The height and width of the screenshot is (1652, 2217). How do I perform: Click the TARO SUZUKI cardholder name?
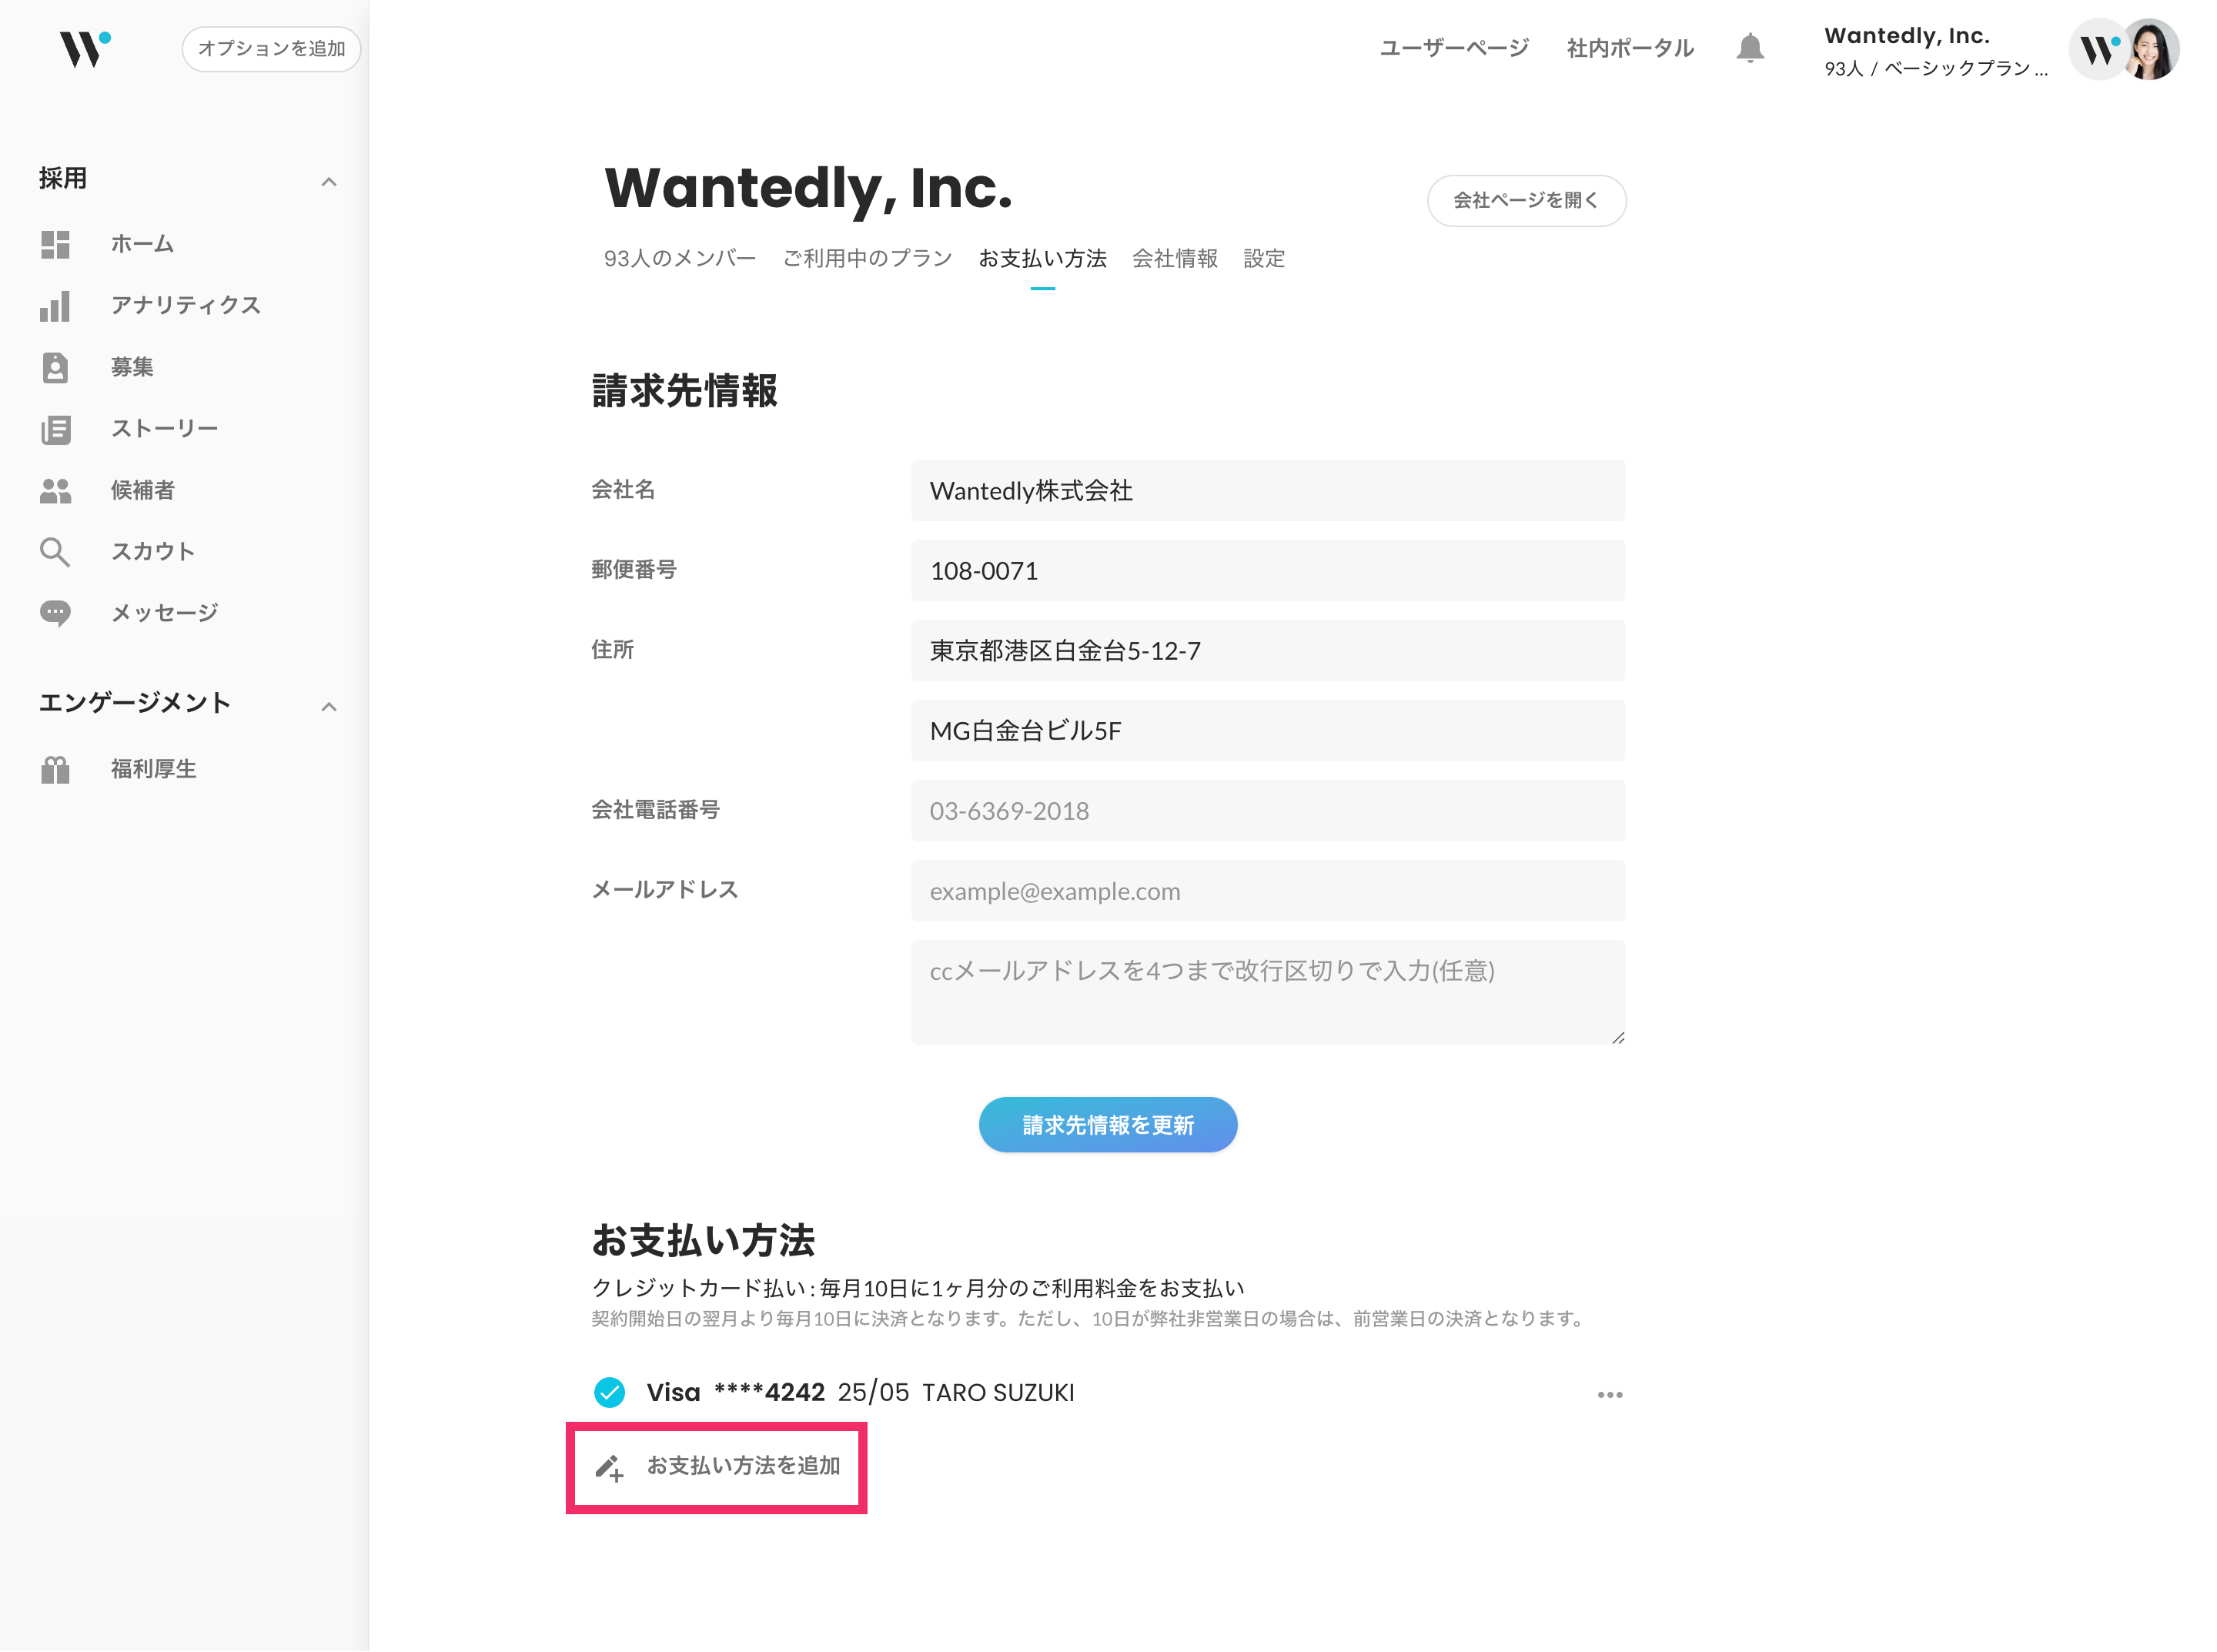(x=998, y=1392)
